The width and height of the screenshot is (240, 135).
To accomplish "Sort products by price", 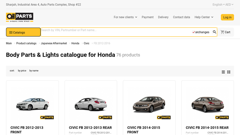I will (22, 70).
